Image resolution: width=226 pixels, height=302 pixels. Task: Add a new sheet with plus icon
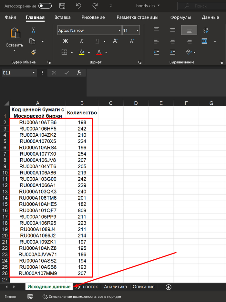click(x=168, y=287)
